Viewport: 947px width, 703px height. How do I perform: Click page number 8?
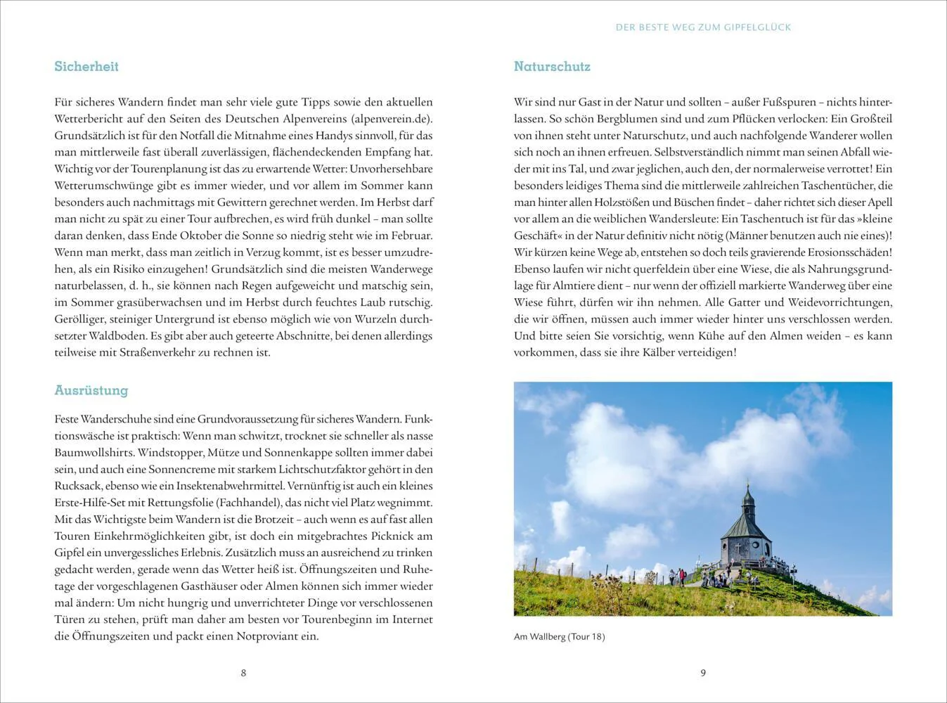click(243, 673)
